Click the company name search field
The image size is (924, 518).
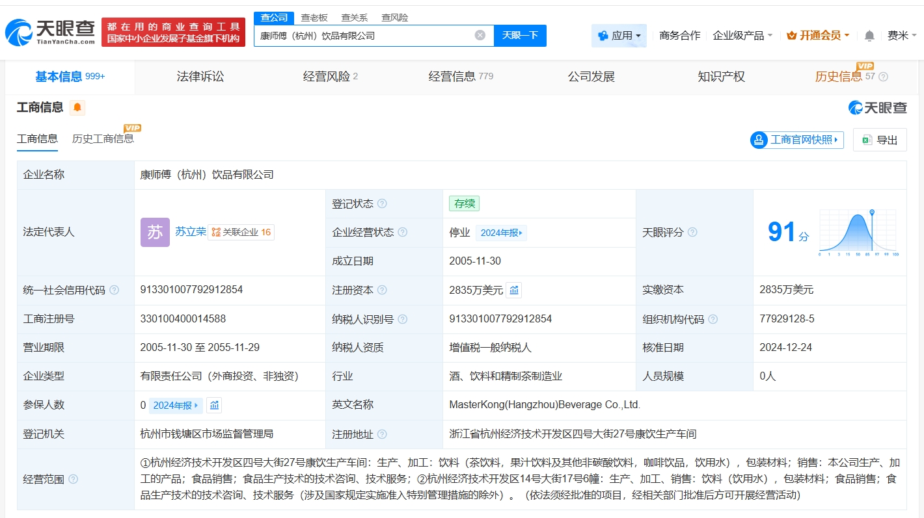coord(364,36)
